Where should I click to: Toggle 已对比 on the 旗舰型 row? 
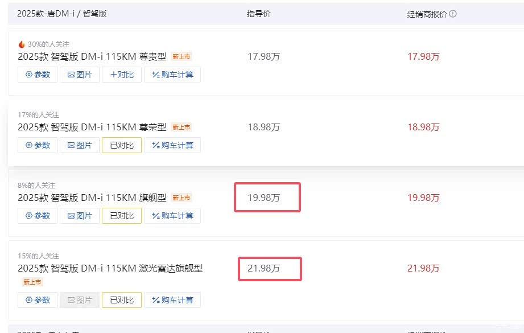click(x=122, y=216)
